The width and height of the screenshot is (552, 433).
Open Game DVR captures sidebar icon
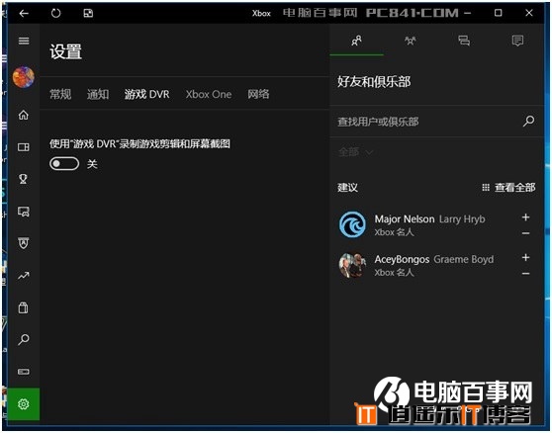[24, 211]
